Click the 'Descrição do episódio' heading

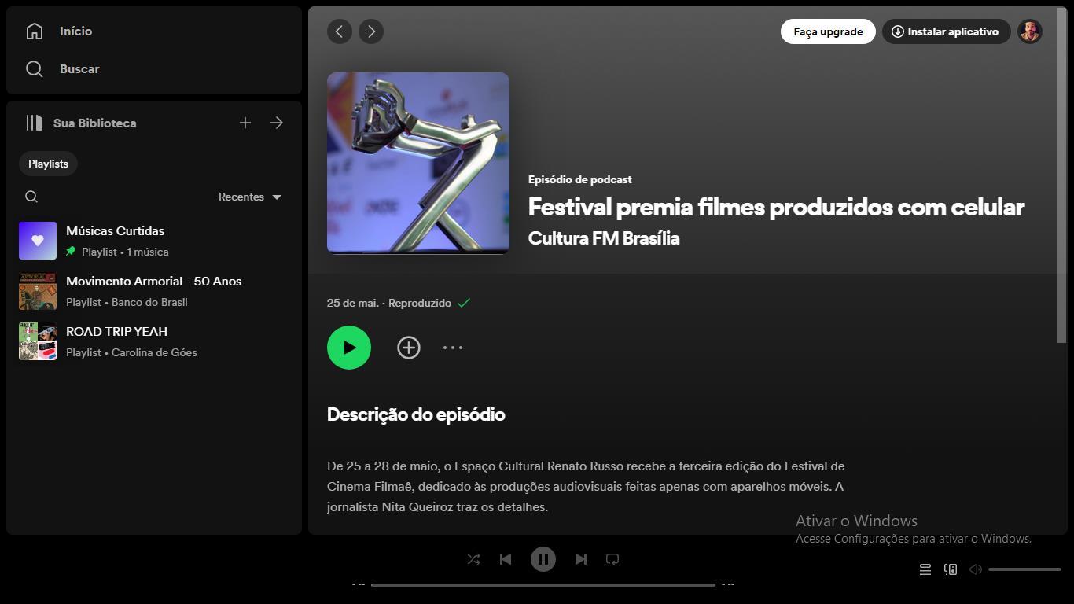coord(416,414)
